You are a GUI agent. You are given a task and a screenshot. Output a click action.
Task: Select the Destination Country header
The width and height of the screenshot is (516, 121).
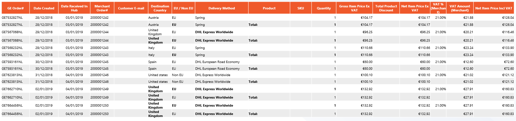pos(160,8)
